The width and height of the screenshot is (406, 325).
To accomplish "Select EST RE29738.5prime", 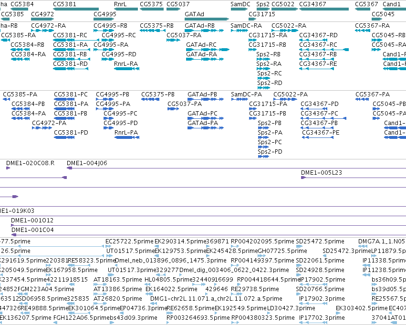I will (x=255, y=290).
